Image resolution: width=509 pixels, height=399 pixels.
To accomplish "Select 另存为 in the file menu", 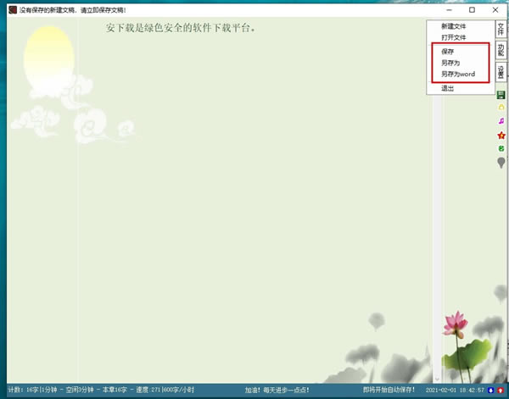I will tap(450, 63).
